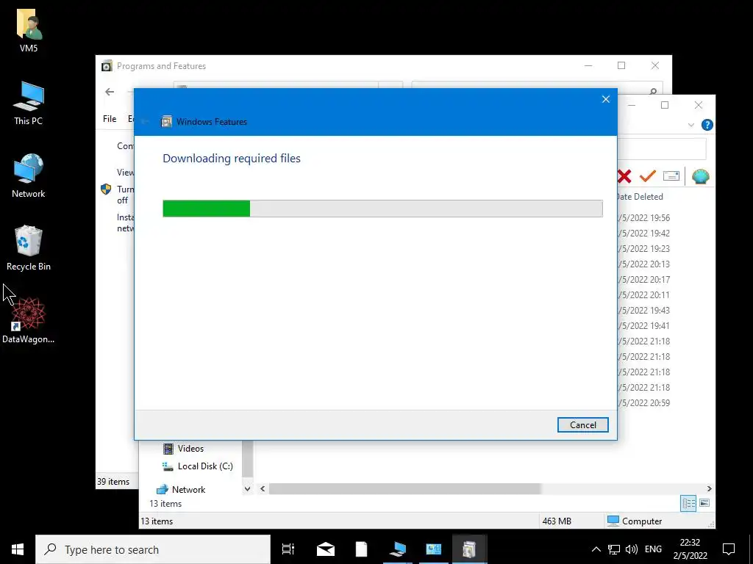The image size is (753, 564).
Task: Click the 39 items status text
Action: click(x=113, y=482)
